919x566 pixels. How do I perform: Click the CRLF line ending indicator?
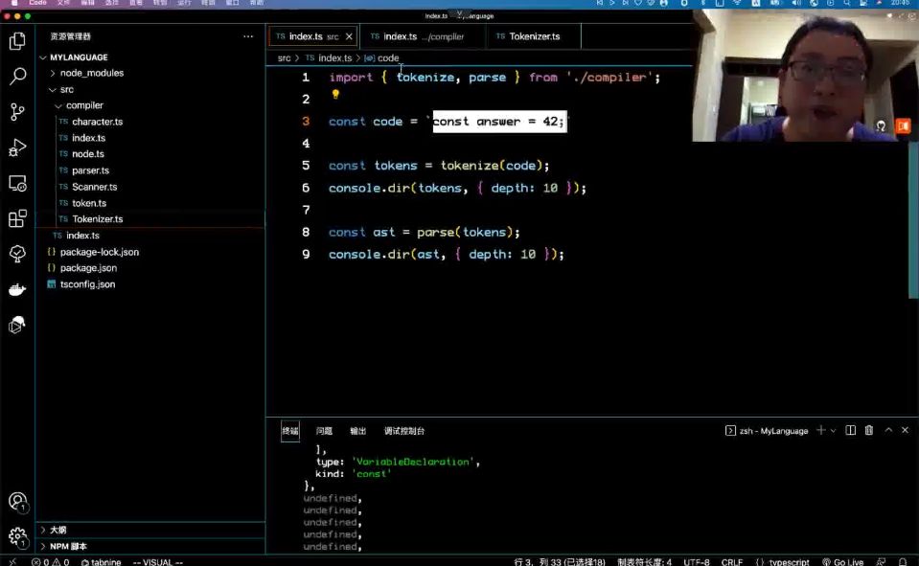pos(732,562)
